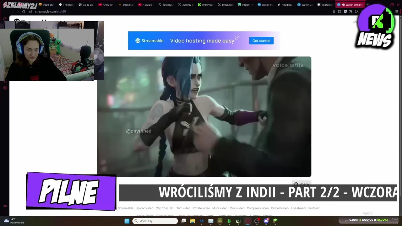Switch to the 'Boskie' tab

tap(126, 5)
